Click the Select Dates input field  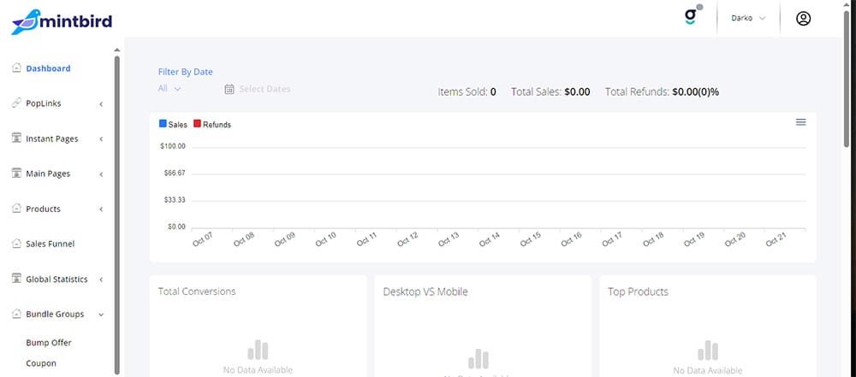pyautogui.click(x=265, y=89)
